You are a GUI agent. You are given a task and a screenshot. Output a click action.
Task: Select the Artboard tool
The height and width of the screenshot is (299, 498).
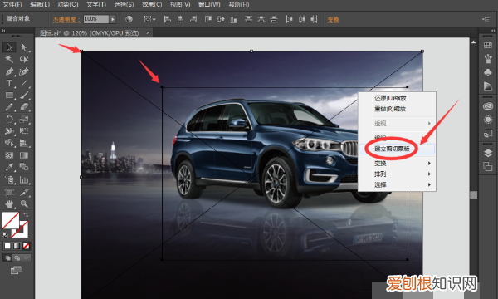tap(9, 192)
